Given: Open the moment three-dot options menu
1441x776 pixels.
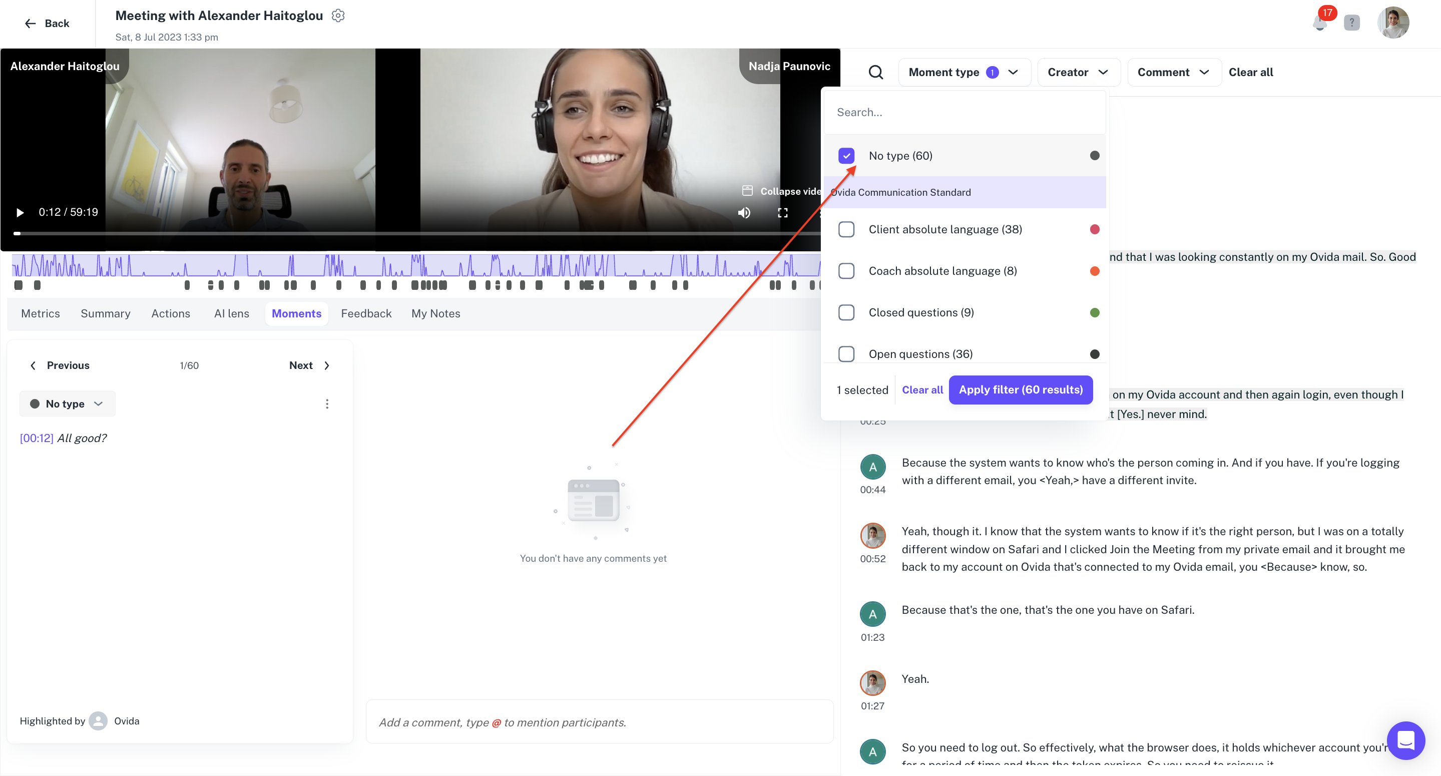Looking at the screenshot, I should pos(327,404).
